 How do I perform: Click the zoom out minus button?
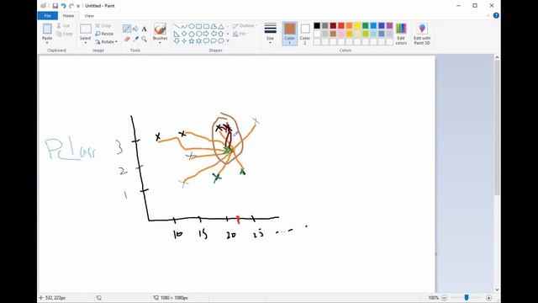click(x=444, y=298)
